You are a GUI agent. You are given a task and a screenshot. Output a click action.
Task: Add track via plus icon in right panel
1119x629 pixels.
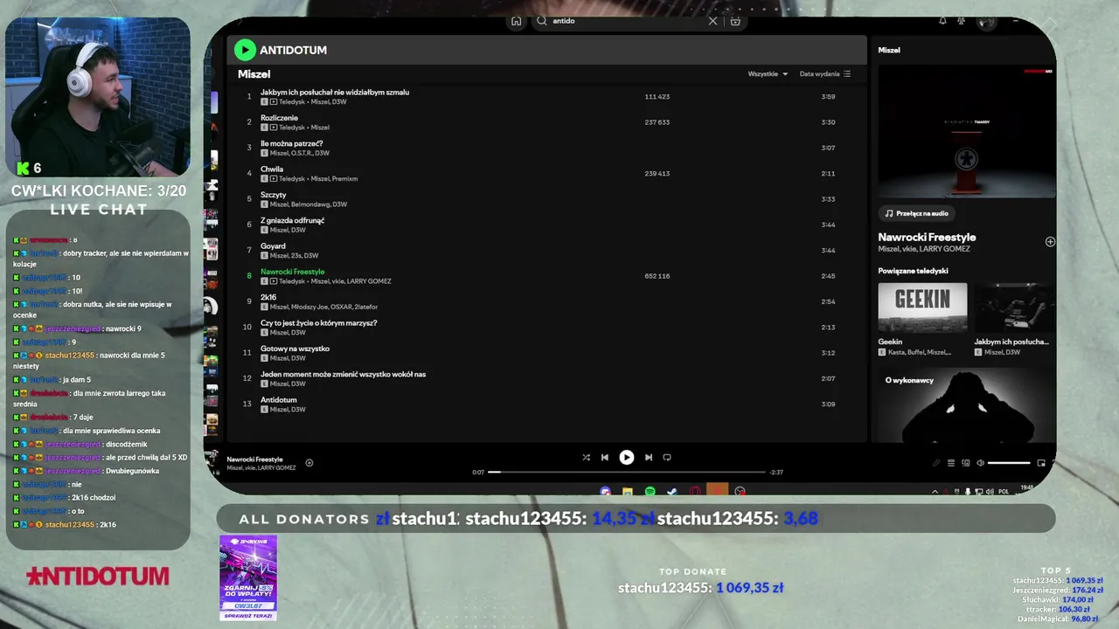click(1050, 242)
